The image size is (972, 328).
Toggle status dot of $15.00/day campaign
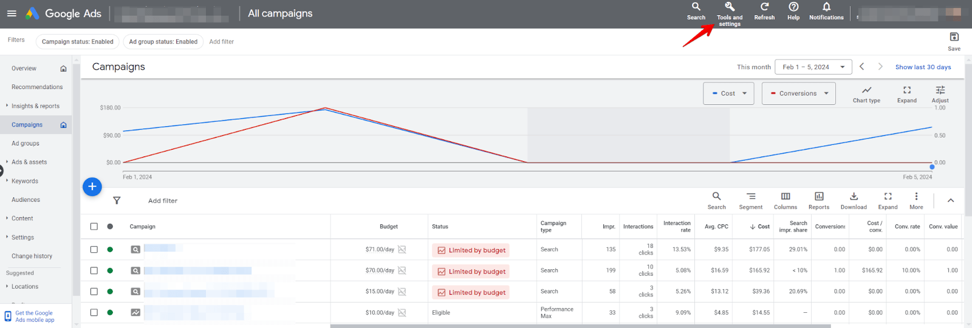pyautogui.click(x=110, y=292)
